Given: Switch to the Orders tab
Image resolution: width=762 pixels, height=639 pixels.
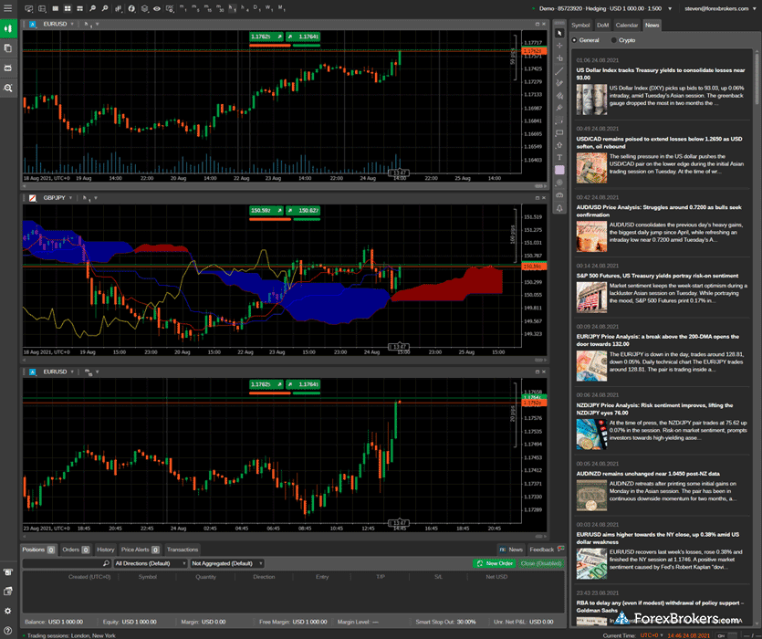Looking at the screenshot, I should coord(76,550).
